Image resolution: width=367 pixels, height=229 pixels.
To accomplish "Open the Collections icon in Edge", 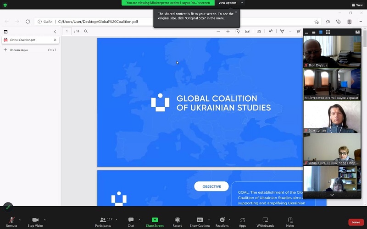I will [338, 22].
